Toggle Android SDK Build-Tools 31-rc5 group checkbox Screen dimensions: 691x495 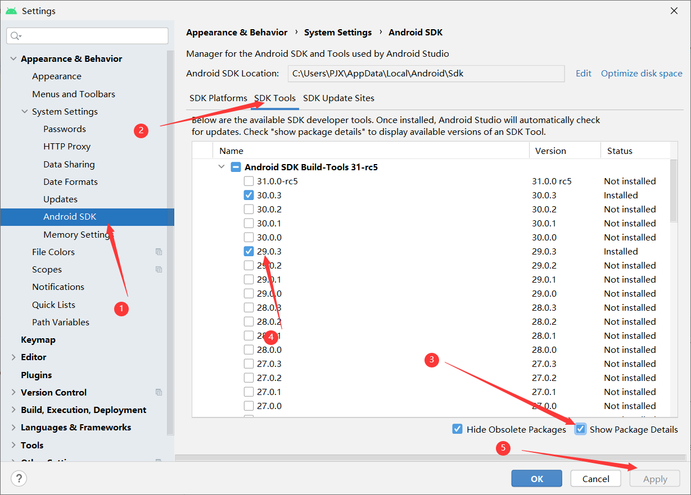tap(236, 167)
